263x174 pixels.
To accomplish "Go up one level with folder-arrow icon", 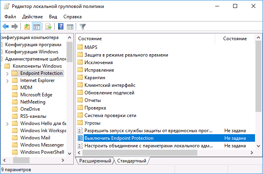I will click(27, 27).
